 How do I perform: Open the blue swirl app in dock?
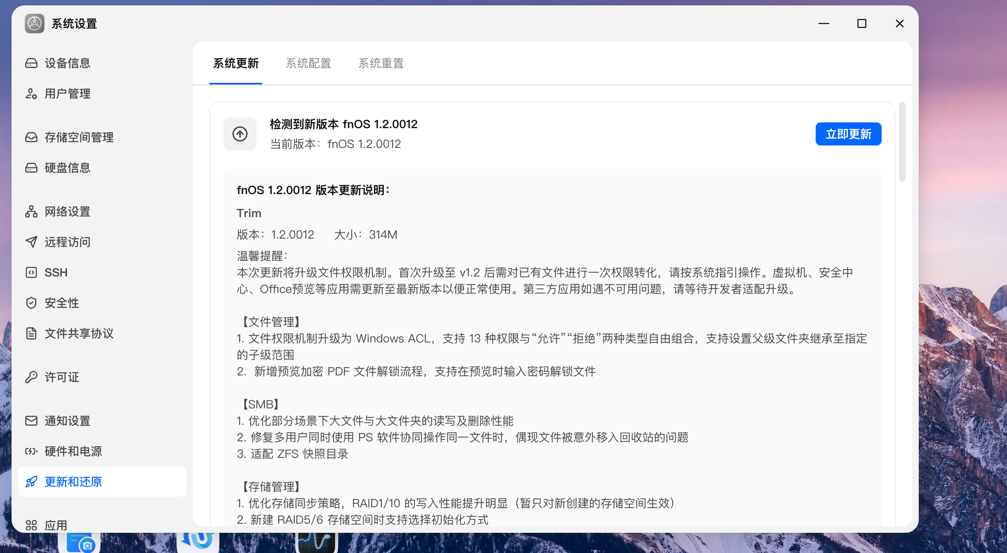(198, 543)
